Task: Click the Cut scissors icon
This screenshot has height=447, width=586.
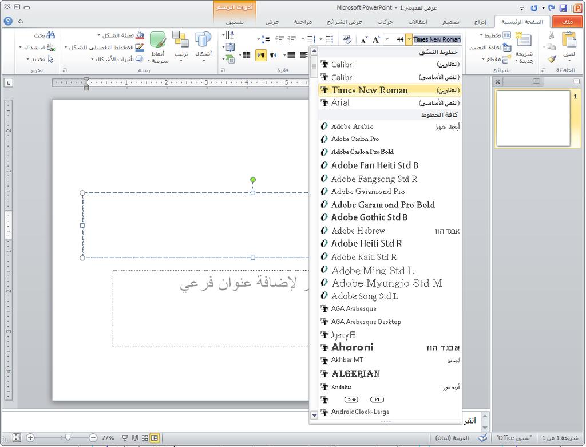Action: coord(552,35)
